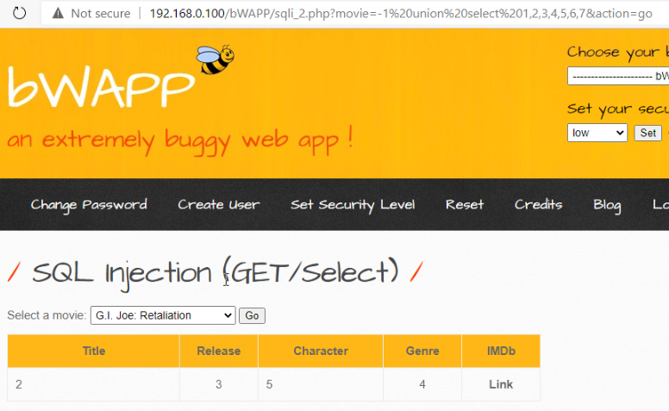Open the Create User menu item
This screenshot has height=411, width=669.
(x=218, y=205)
